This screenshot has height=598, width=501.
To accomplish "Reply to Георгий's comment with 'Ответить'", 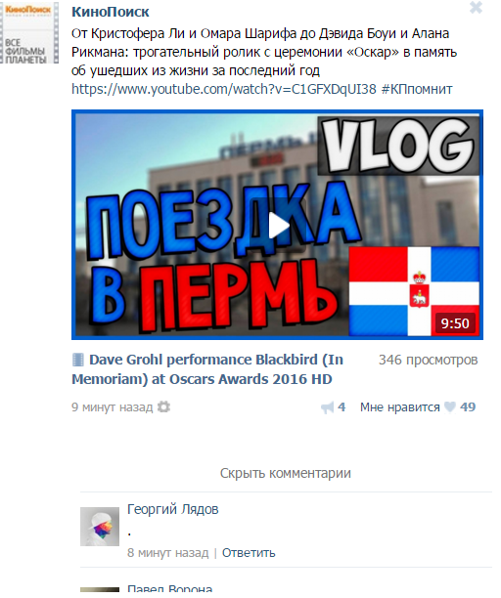I will (249, 553).
